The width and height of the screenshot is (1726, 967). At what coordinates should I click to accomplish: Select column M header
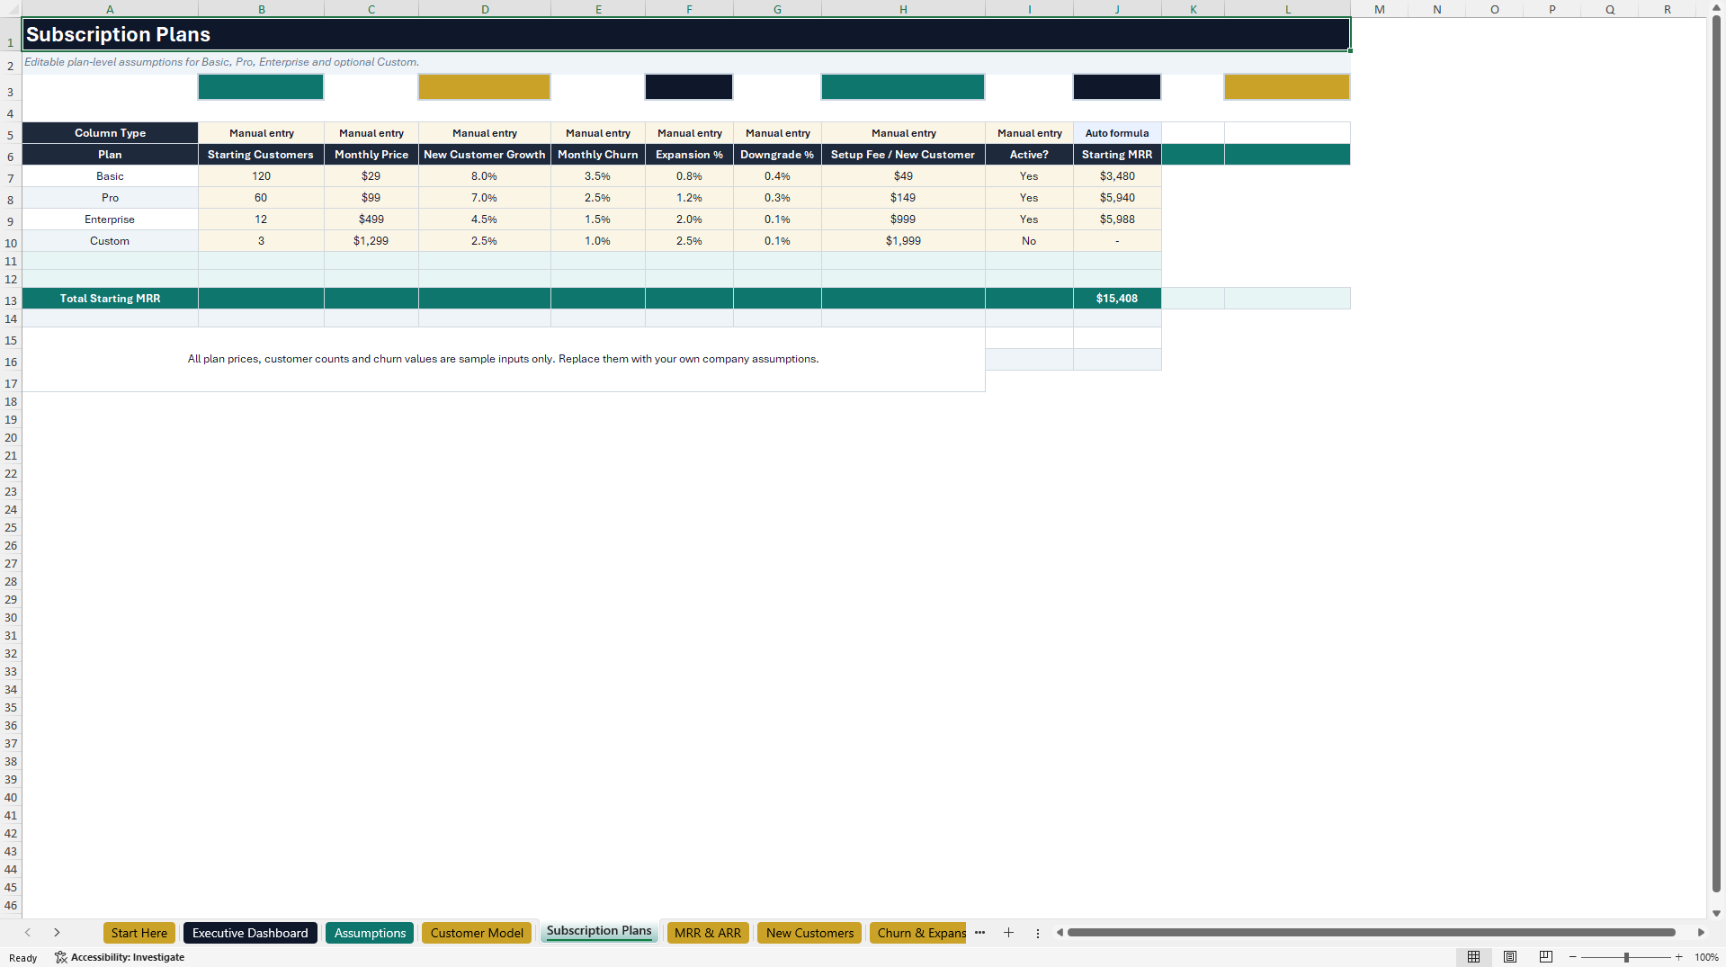point(1379,9)
